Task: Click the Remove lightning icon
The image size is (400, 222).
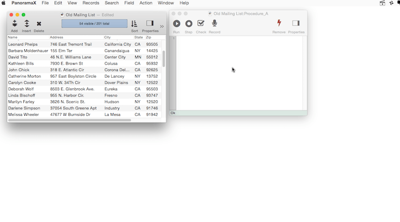Action: pos(279,23)
